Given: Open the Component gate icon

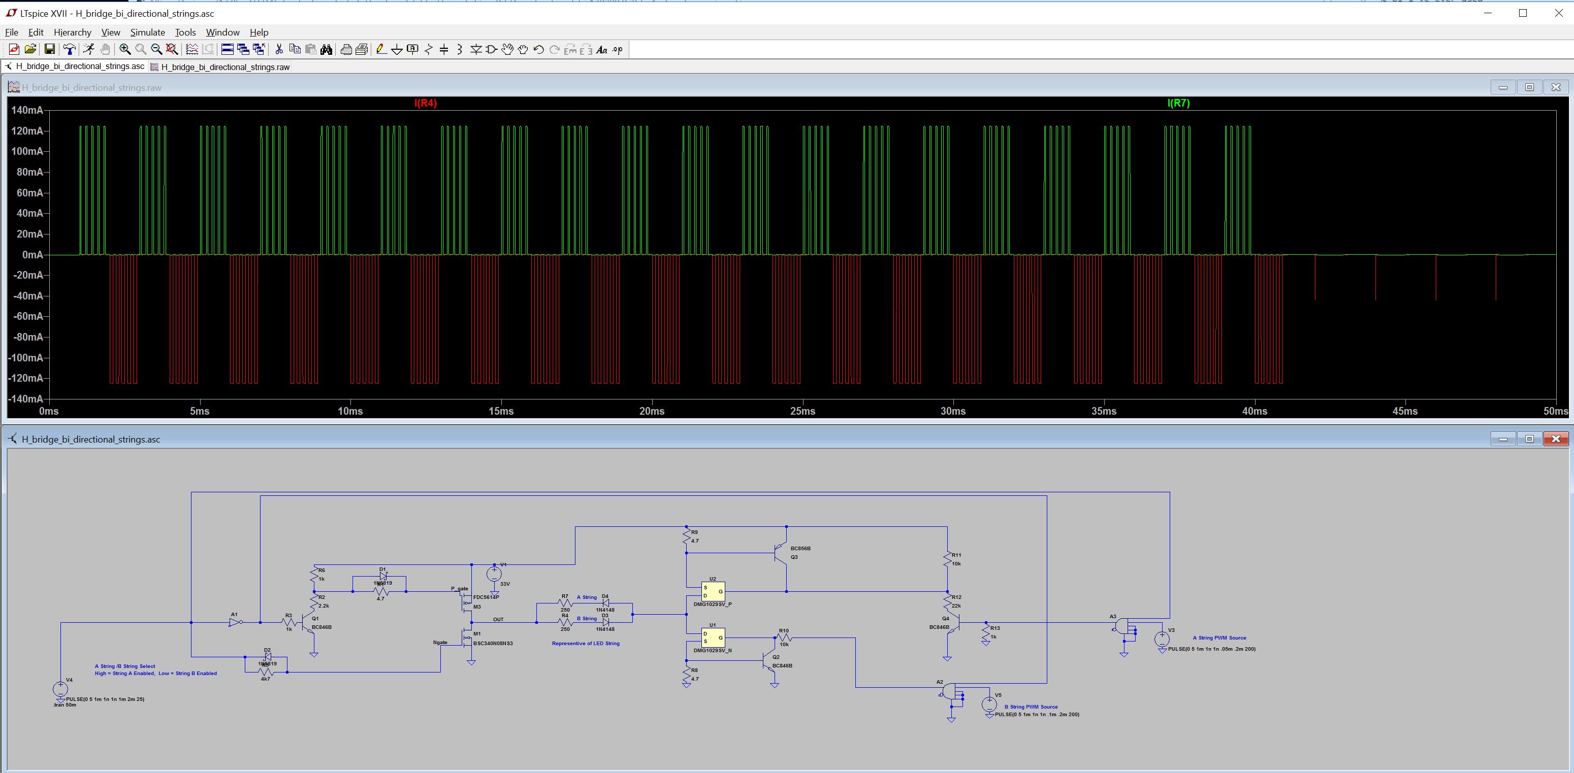Looking at the screenshot, I should [x=491, y=49].
